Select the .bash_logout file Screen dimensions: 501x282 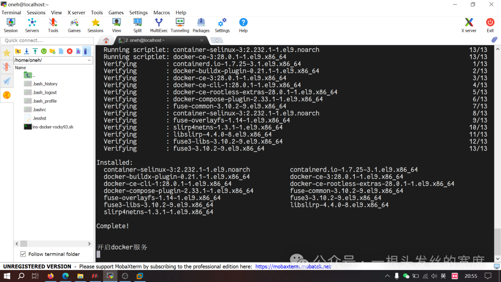pyautogui.click(x=40, y=93)
